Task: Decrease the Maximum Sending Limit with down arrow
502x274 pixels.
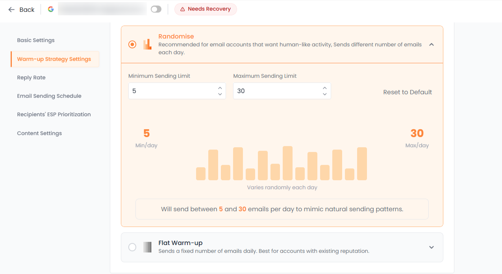Action: (x=325, y=94)
